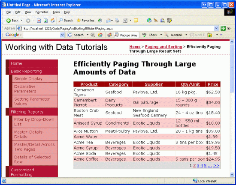Open the Tools menu
Viewport: 236px width, 185px height.
pyautogui.click(x=56, y=12)
